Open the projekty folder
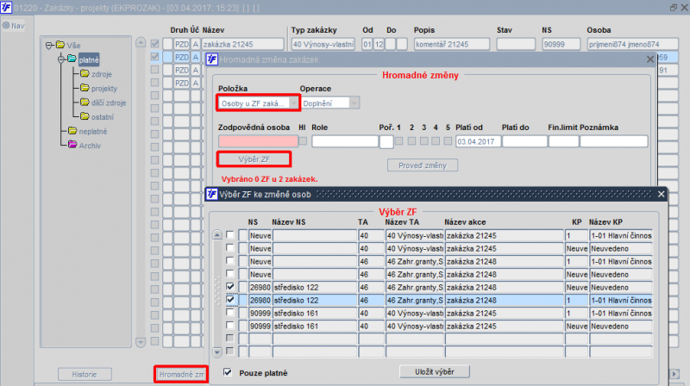Screen dimensions: 690x386 tap(104, 89)
